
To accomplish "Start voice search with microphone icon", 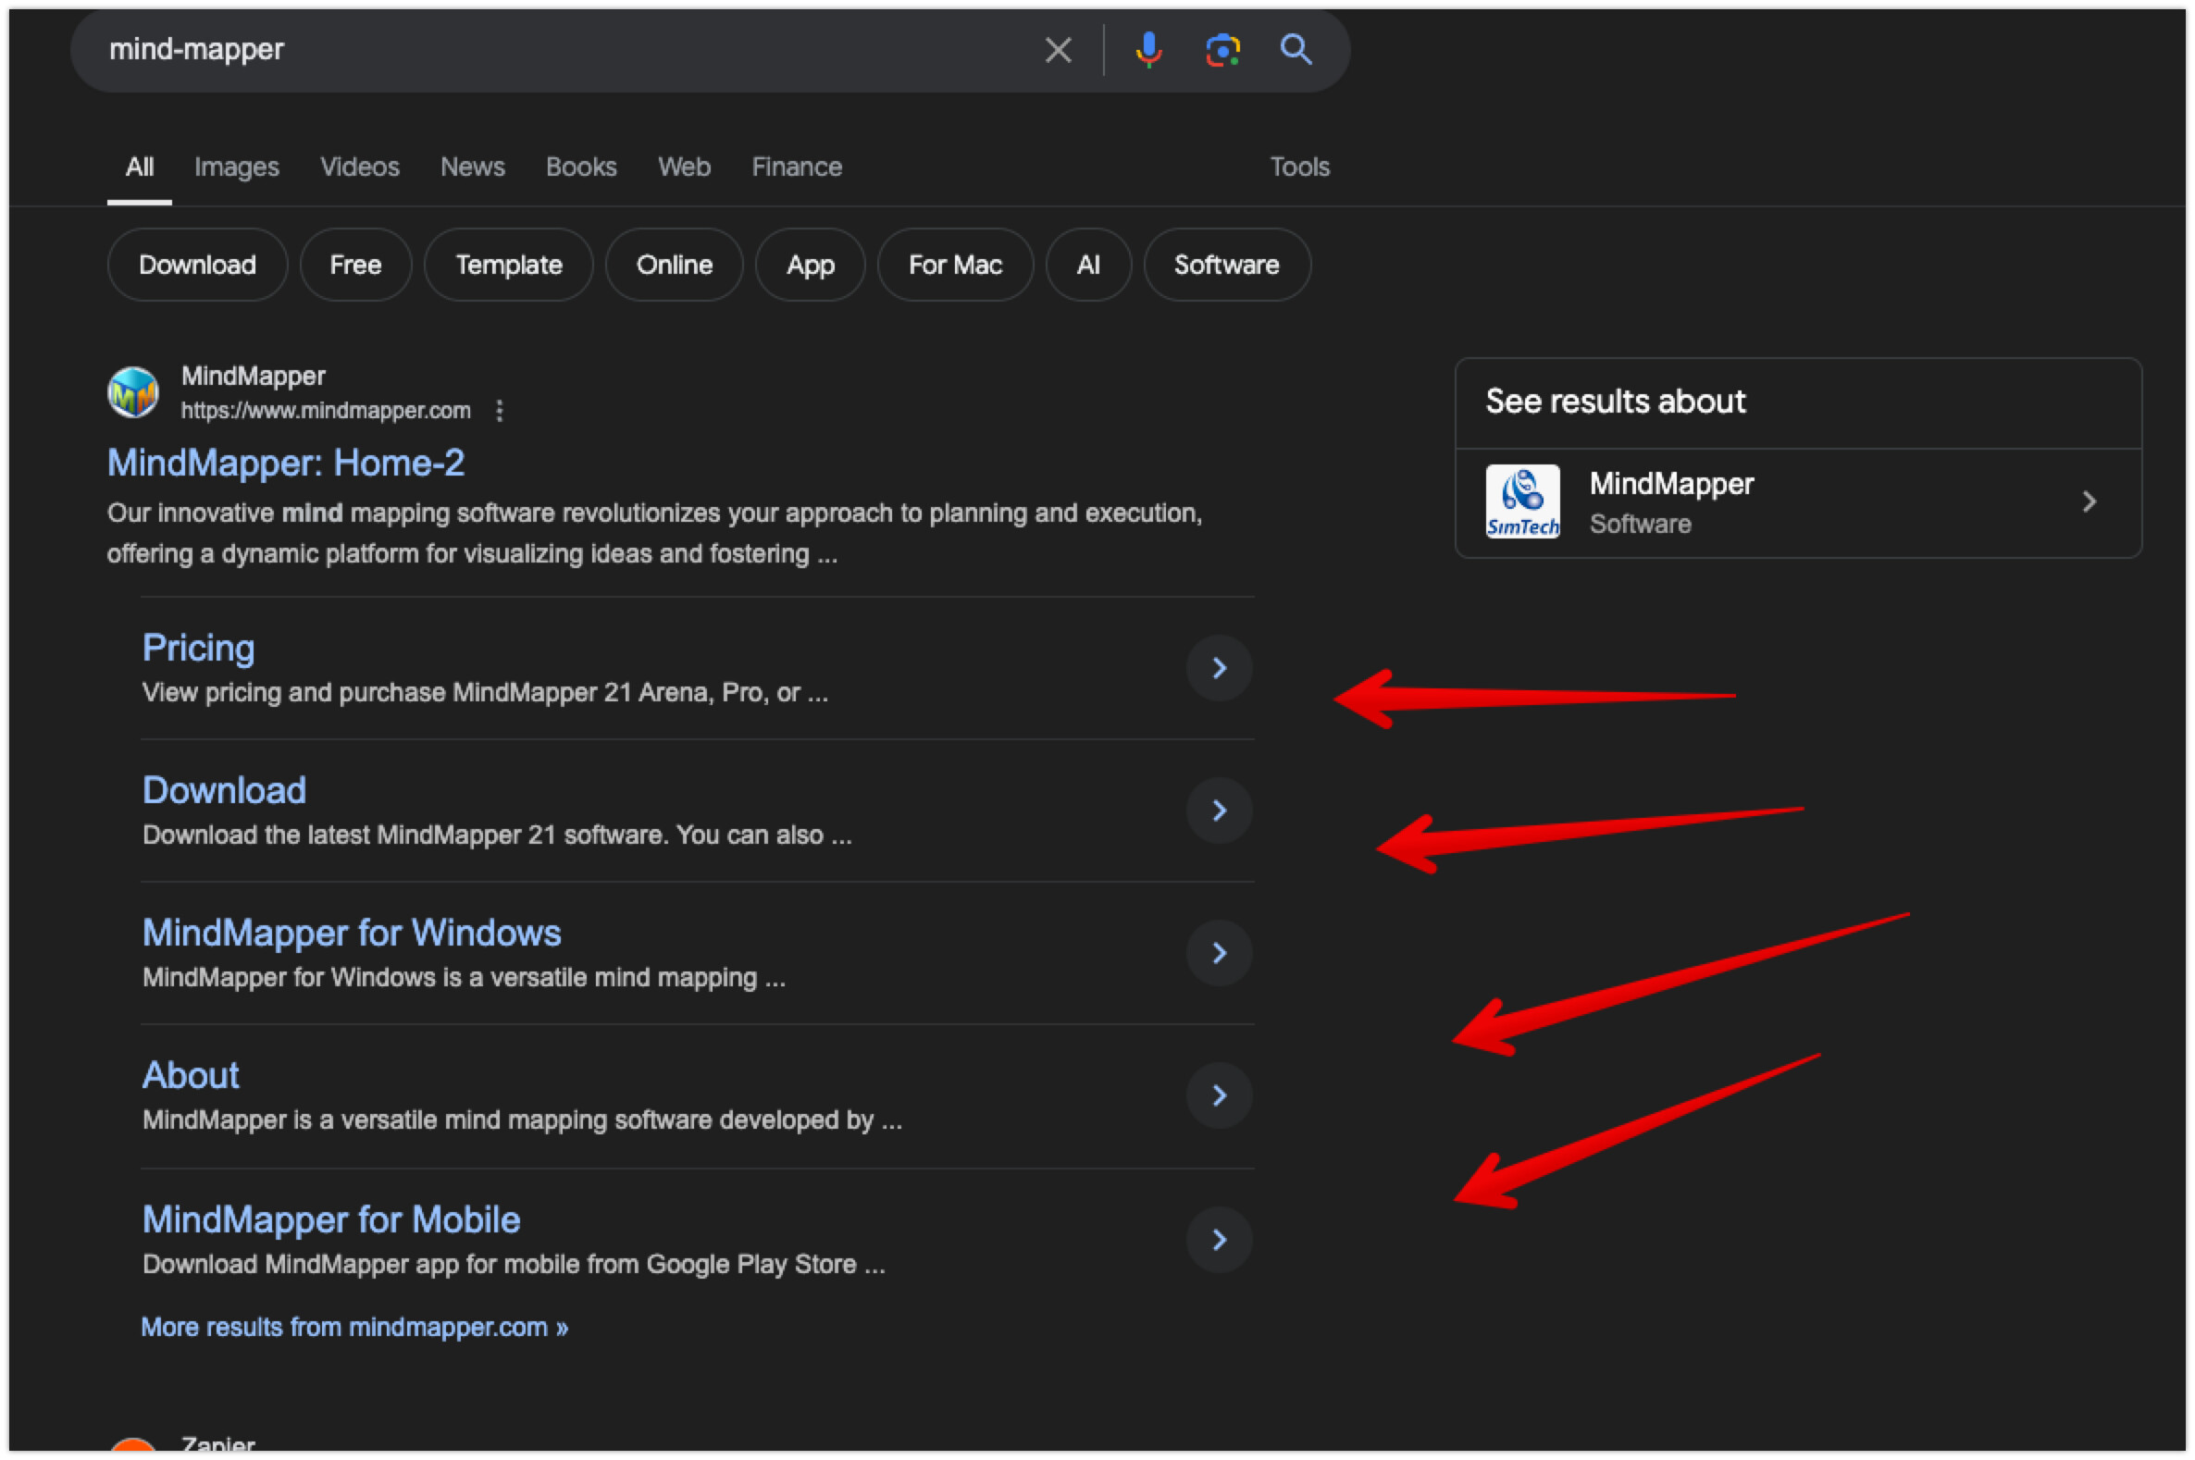I will tap(1148, 49).
